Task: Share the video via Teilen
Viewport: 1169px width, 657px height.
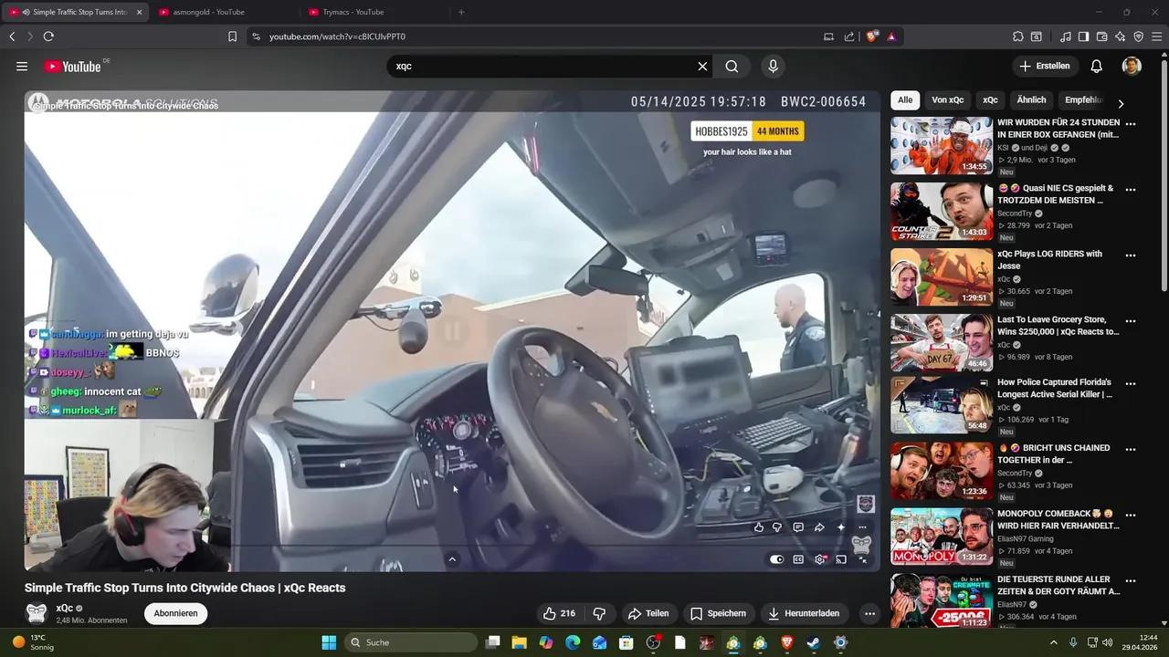Action: tap(649, 613)
